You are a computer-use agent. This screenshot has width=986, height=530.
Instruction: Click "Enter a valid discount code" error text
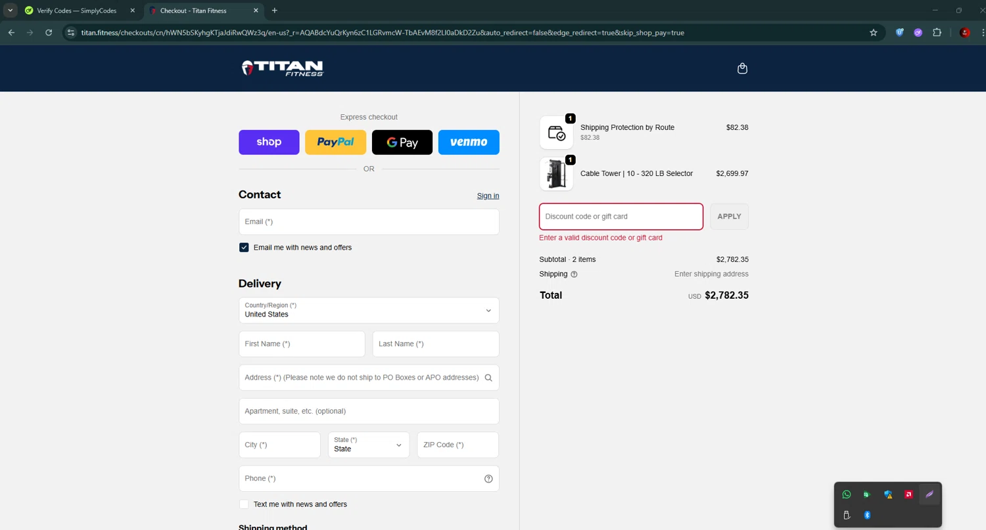[601, 238]
